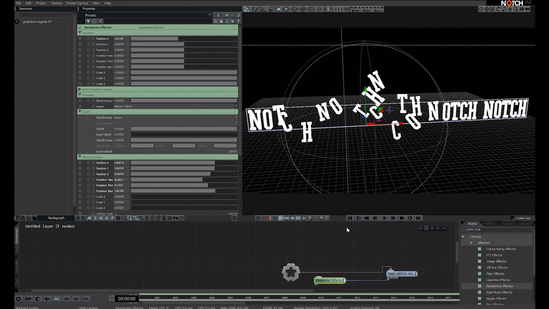Toggle the LOG button in bottom bar
The height and width of the screenshot is (309, 549).
click(85, 299)
